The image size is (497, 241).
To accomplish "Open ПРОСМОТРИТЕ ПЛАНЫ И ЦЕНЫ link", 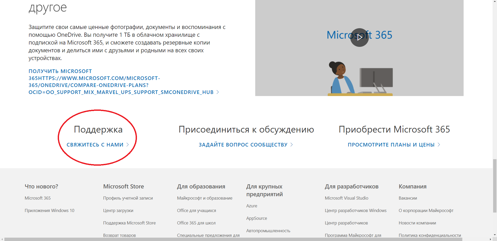I will [x=391, y=145].
